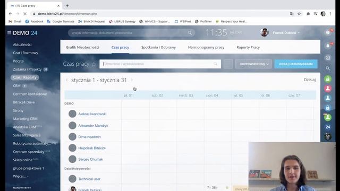
Task: Open CRM in the left menu
Action: tap(16, 86)
